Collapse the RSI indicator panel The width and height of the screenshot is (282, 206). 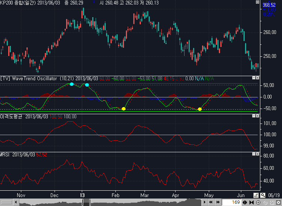(254, 154)
